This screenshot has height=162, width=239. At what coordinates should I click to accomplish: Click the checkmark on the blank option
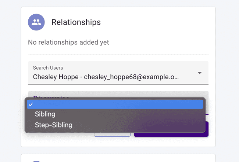click(x=31, y=104)
